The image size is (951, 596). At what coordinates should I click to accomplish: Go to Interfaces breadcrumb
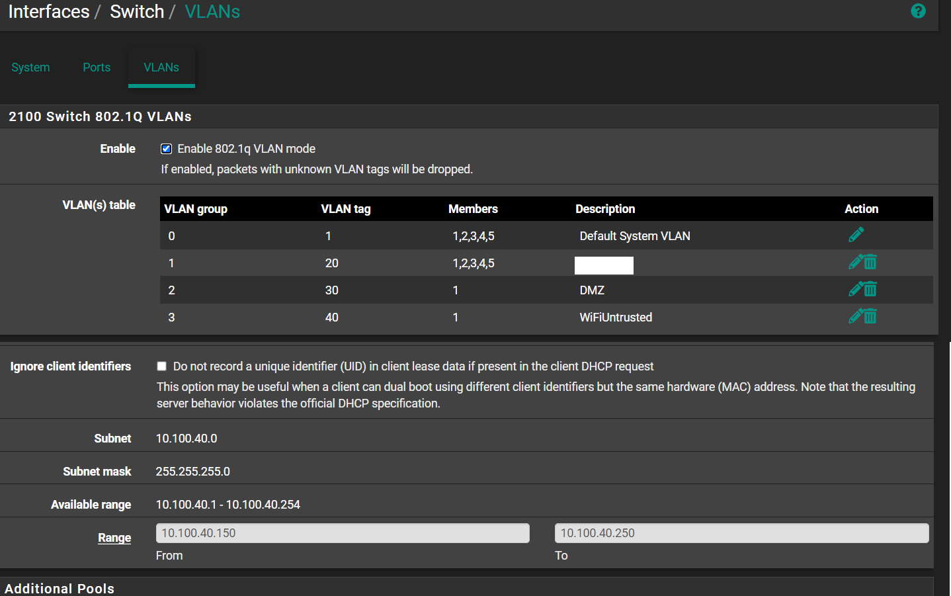49,12
